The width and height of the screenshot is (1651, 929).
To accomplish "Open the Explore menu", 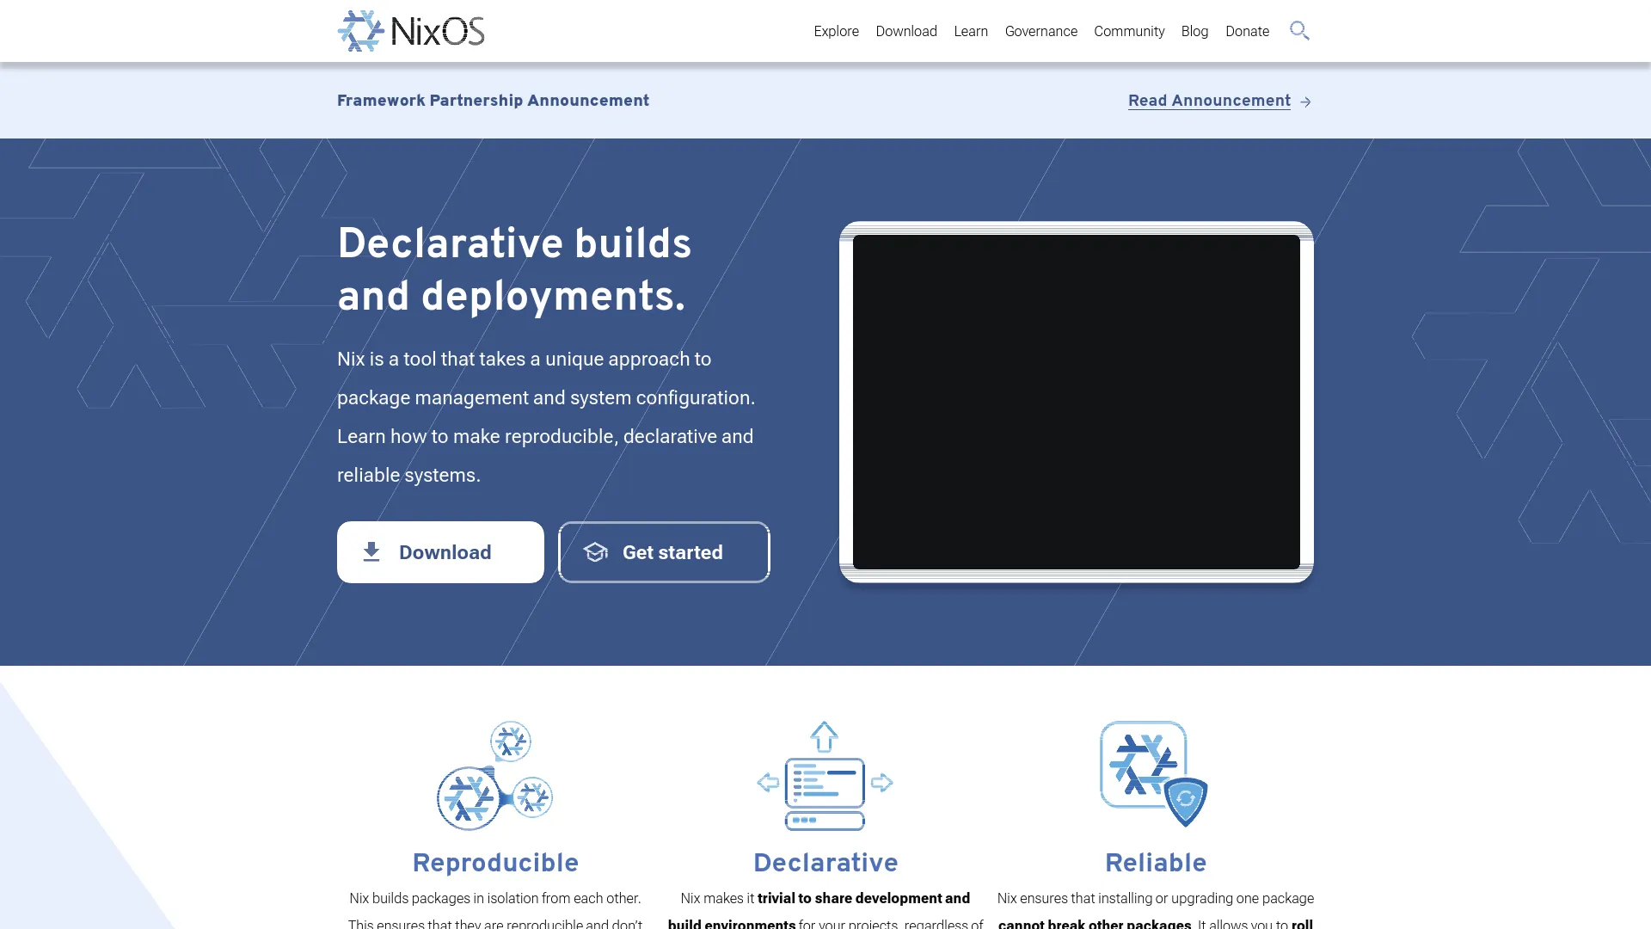I will tap(836, 31).
